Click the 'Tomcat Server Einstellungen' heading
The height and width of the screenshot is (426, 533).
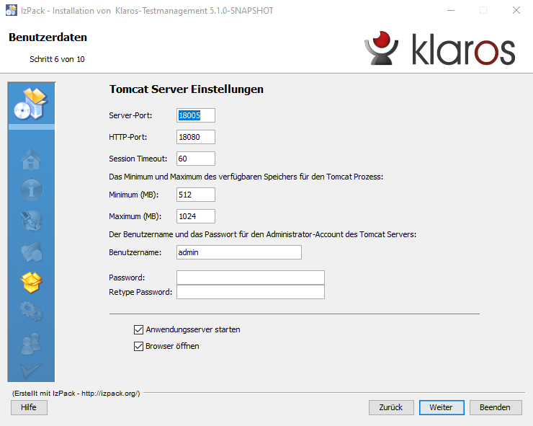[187, 89]
